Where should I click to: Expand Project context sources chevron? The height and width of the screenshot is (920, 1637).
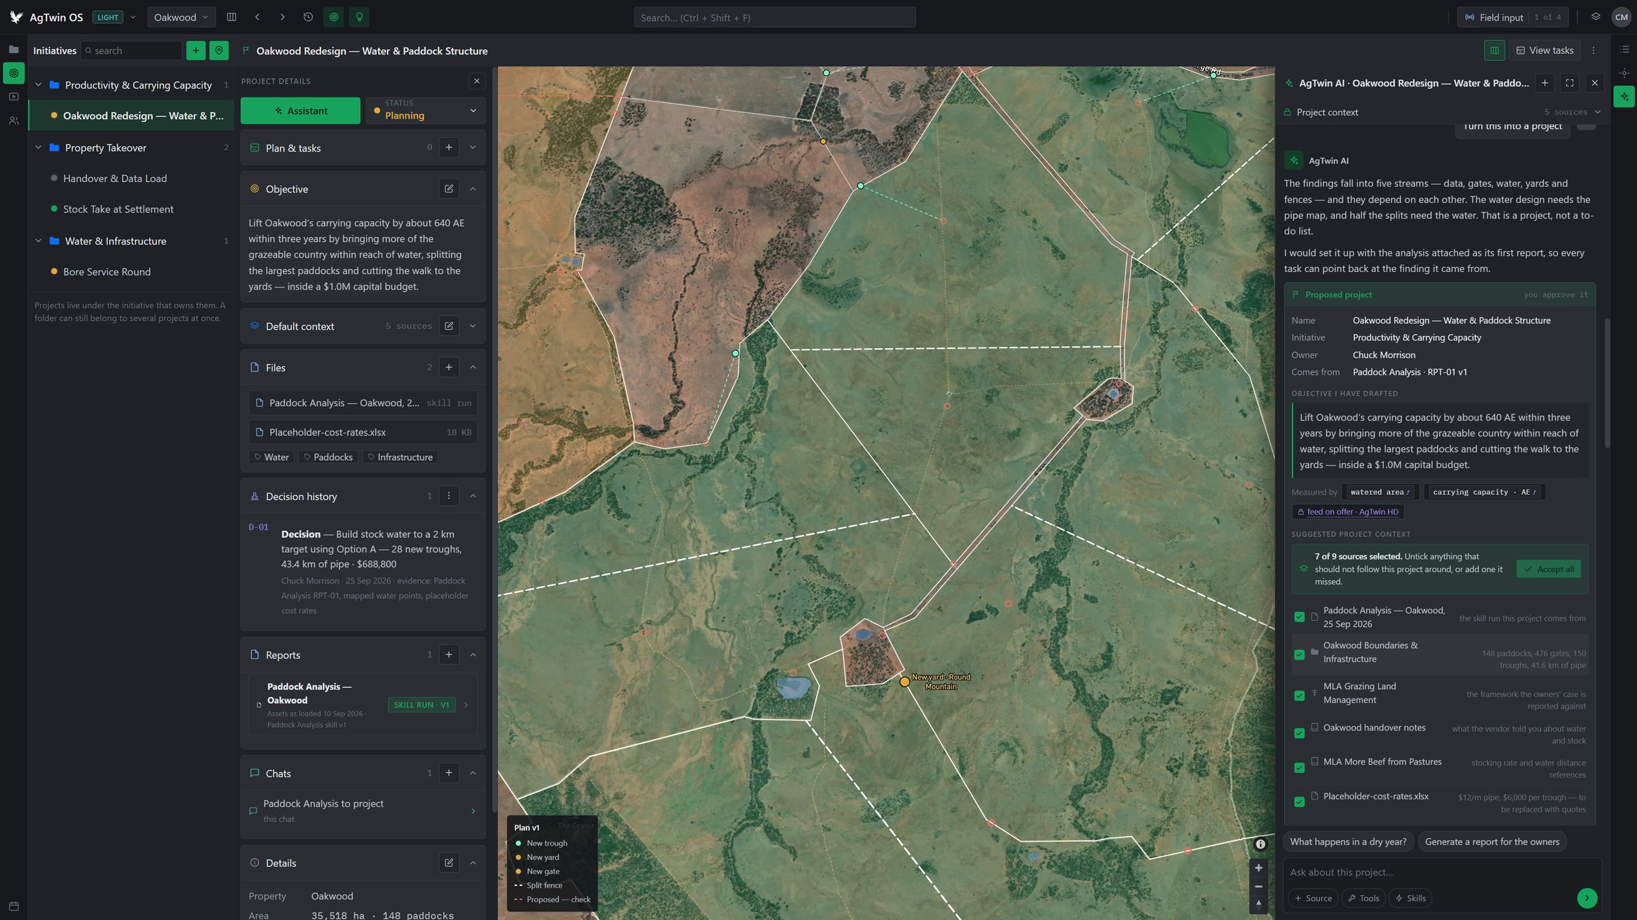click(1597, 112)
